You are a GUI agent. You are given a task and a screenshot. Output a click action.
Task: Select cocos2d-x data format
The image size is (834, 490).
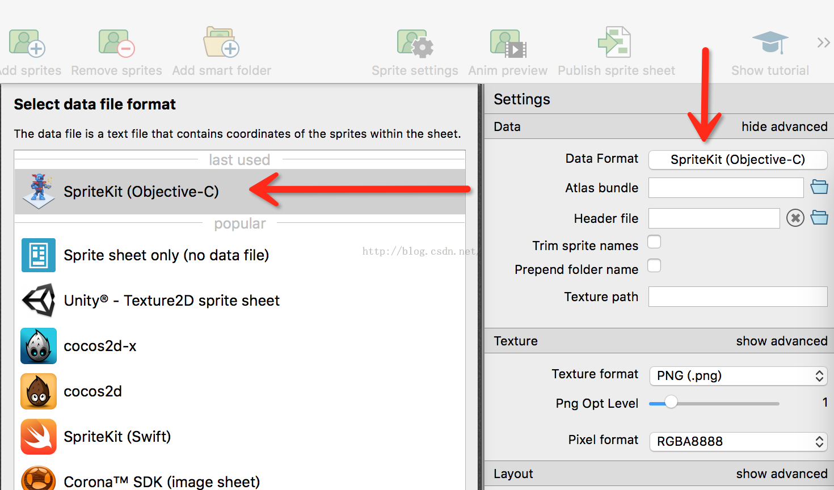(100, 346)
